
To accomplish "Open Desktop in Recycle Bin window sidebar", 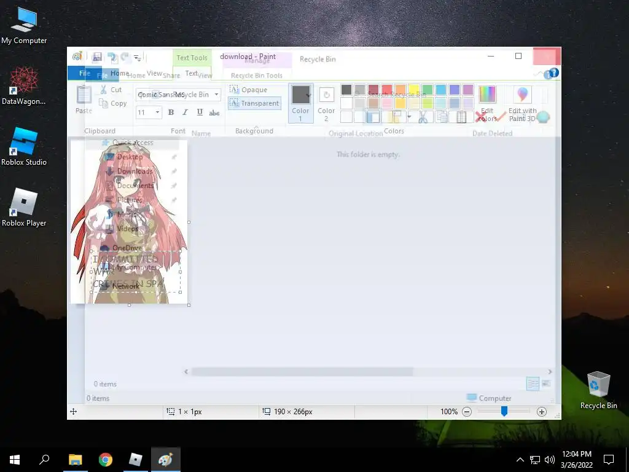I will (130, 157).
